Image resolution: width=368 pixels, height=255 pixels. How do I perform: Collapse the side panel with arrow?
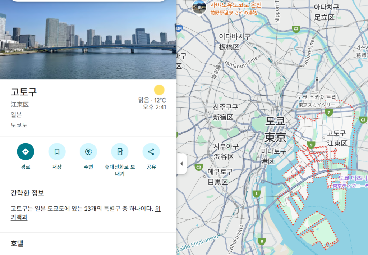pos(181,164)
